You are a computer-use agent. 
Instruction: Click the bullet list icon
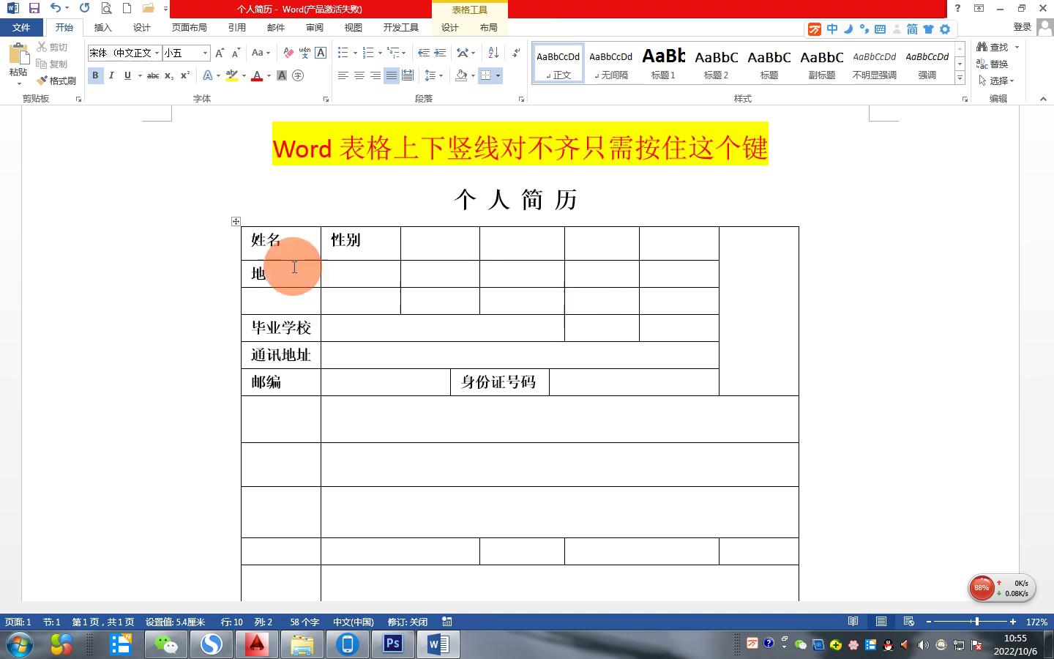(343, 53)
